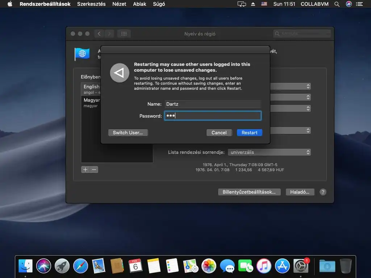Open Reminders in the Dock

tap(172, 266)
